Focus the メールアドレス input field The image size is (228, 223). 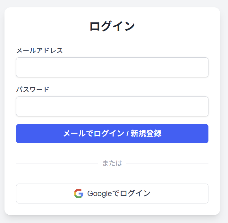[112, 67]
